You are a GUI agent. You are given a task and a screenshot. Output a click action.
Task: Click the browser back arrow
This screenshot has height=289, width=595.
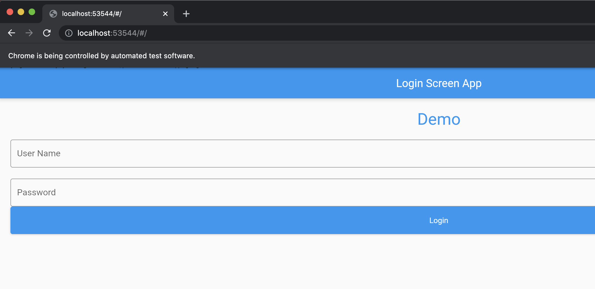coord(12,33)
